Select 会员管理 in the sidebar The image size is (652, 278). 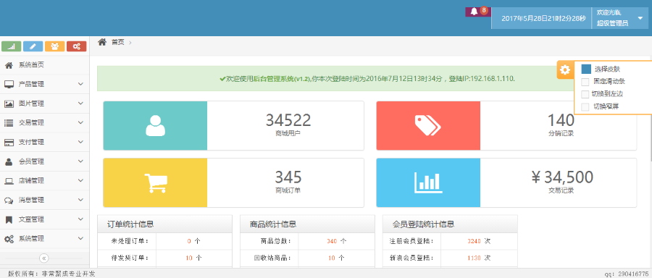click(x=44, y=161)
